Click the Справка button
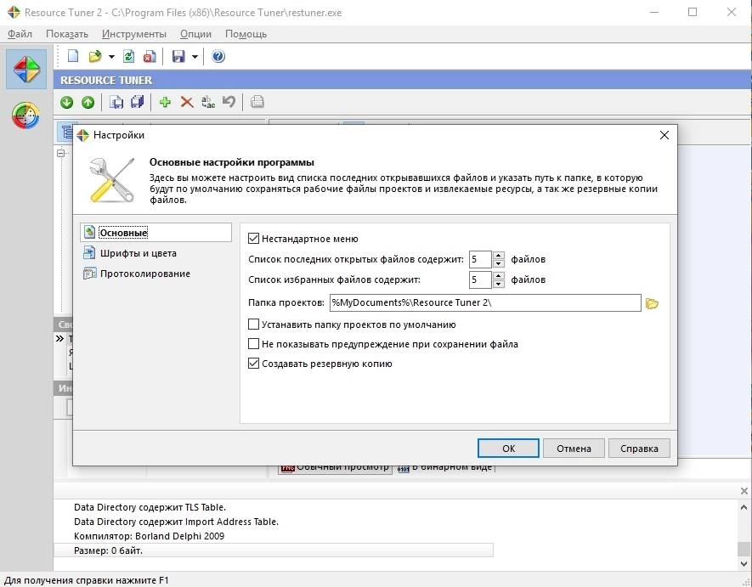This screenshot has height=587, width=752. coord(639,449)
